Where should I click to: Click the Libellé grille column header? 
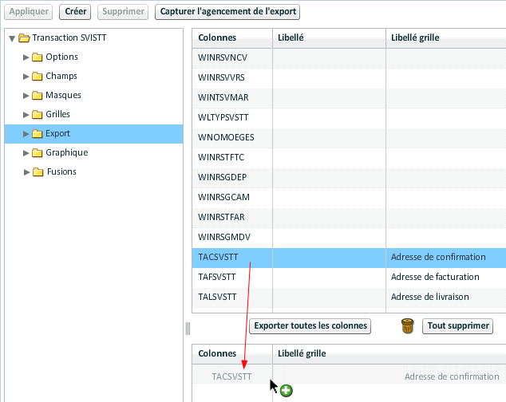[413, 38]
